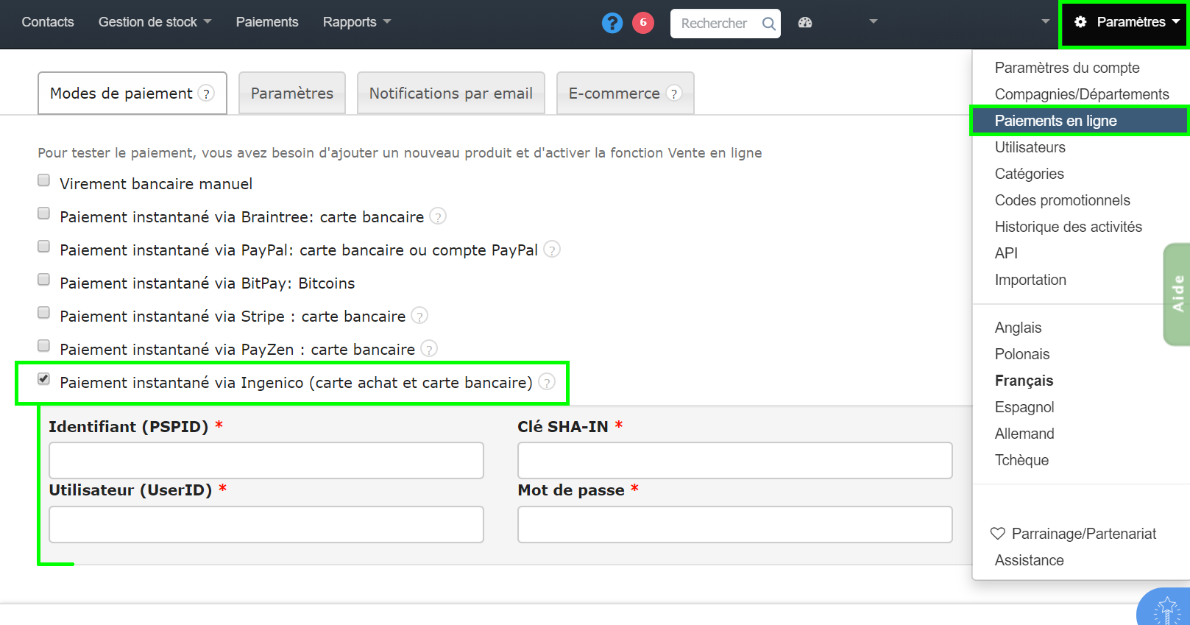Click the magnifier search icon
Viewport: 1190px width, 625px height.
pyautogui.click(x=768, y=24)
